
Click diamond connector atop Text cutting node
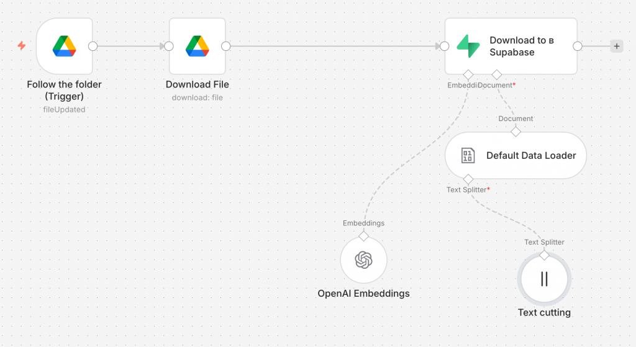544,255
